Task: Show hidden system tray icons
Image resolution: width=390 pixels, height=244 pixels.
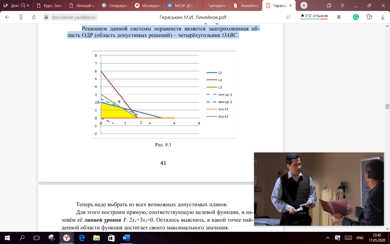Action: [x=328, y=238]
